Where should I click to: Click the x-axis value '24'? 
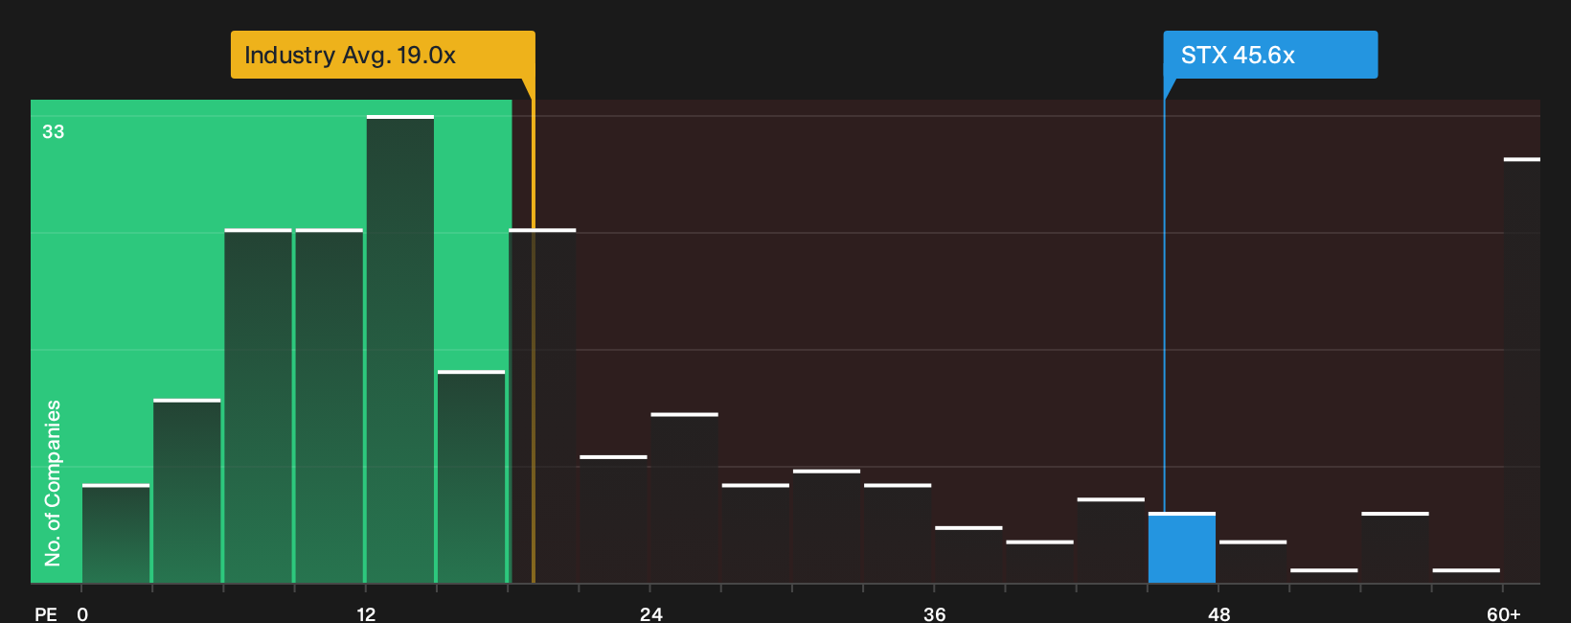pos(651,614)
